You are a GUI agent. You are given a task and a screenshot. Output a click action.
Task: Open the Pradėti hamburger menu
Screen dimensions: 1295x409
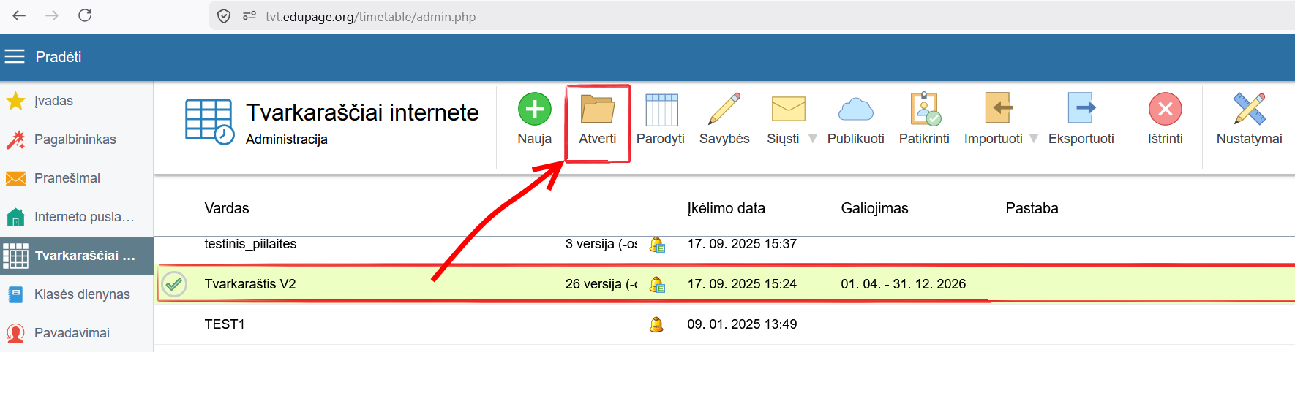[x=15, y=57]
